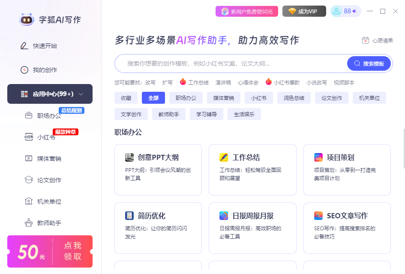Click the 小说改写 suggestion link
Image resolution: width=405 pixels, height=274 pixels.
pos(317,82)
